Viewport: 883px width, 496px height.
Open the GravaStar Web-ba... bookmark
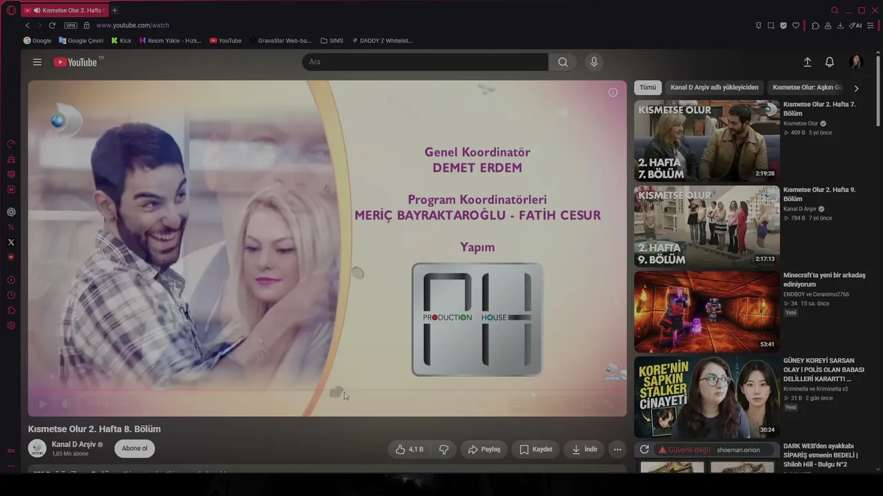point(281,41)
